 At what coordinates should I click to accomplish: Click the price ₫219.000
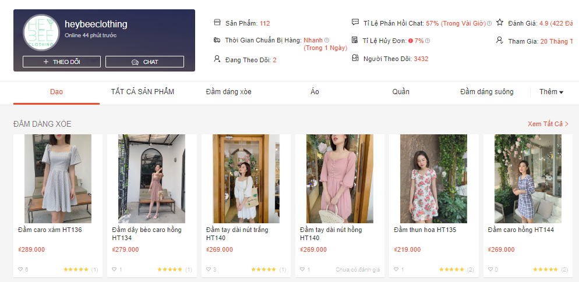pyautogui.click(x=407, y=249)
